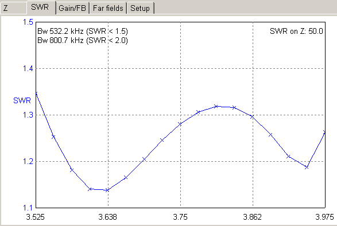337x226 pixels.
Task: Click the first data marker at 3.525
Action: [x=36, y=93]
